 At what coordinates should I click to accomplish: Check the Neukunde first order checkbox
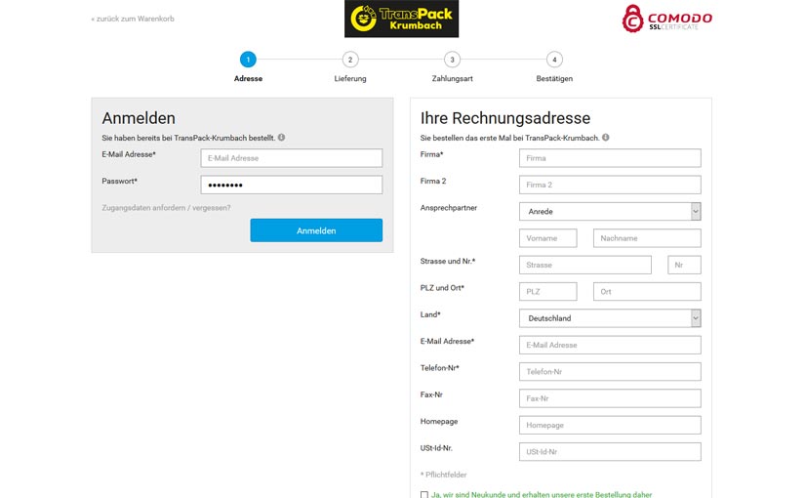pyautogui.click(x=424, y=495)
